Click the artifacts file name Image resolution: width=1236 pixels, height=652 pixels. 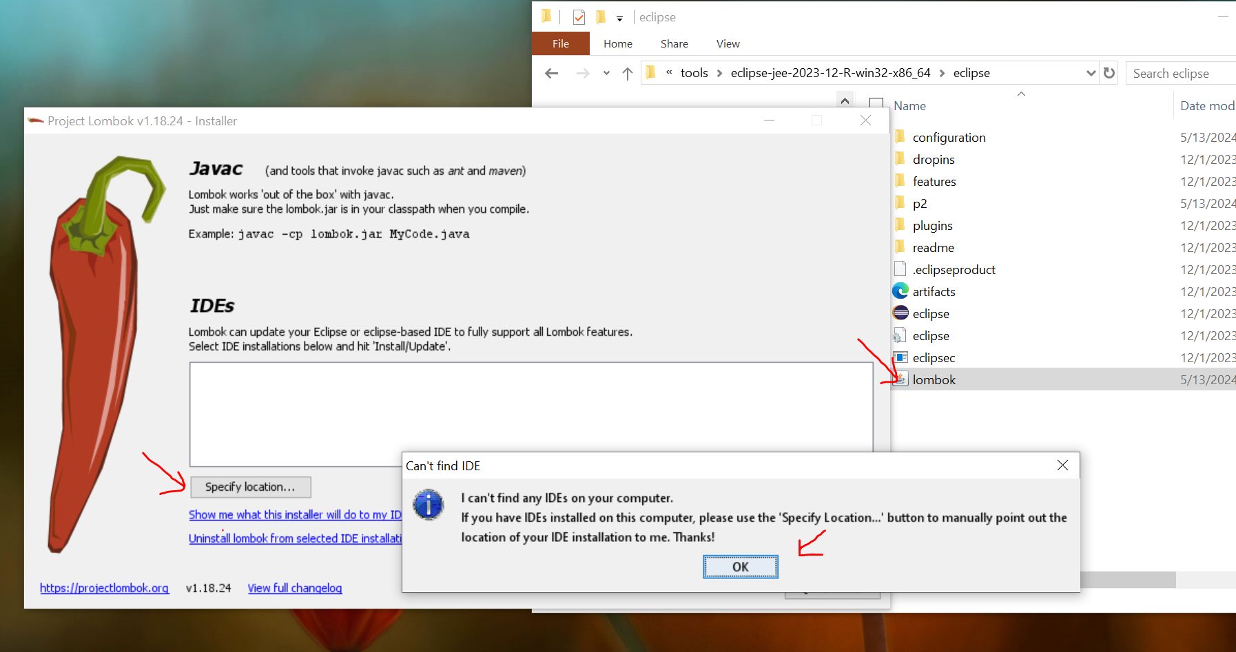click(934, 291)
